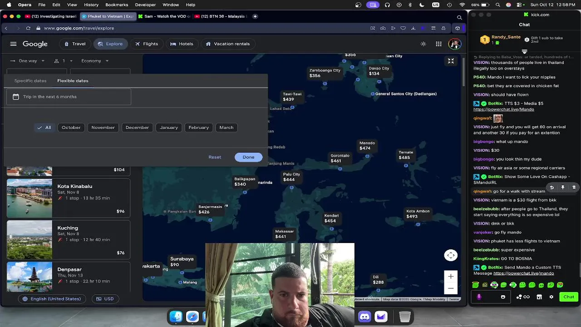Open the English (United States) language selector
581x327 pixels.
click(52, 299)
